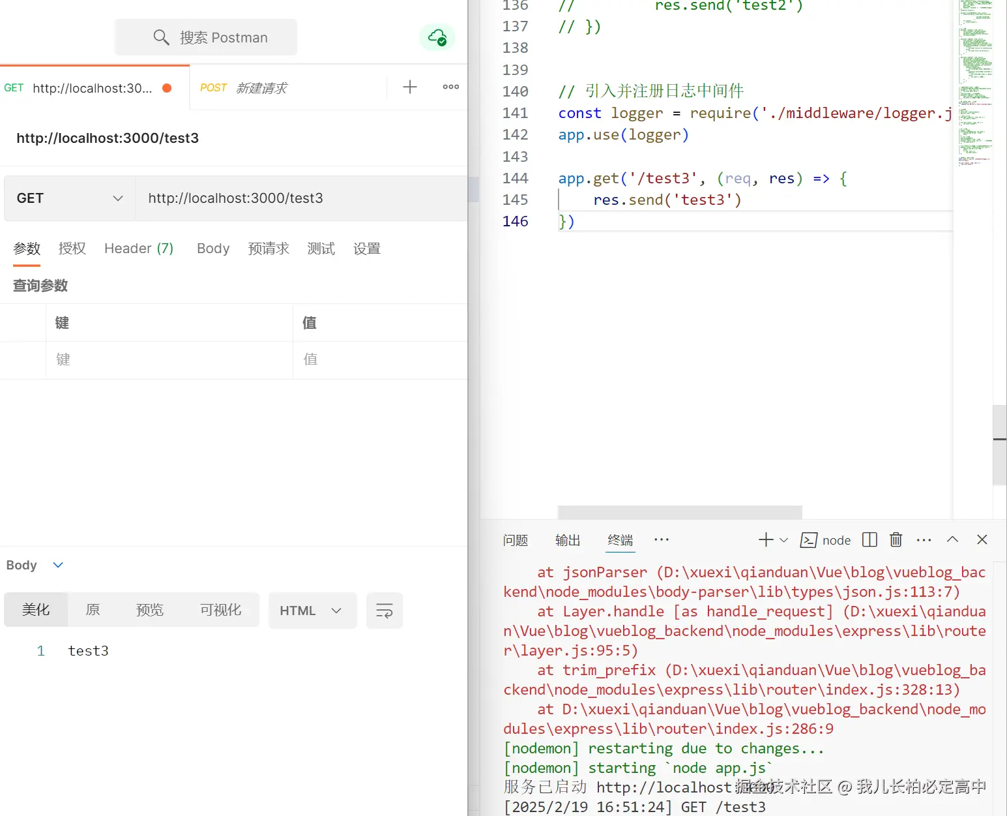Click the editor horizontal scrollbar
Viewport: 1007px width, 816px height.
tap(680, 512)
